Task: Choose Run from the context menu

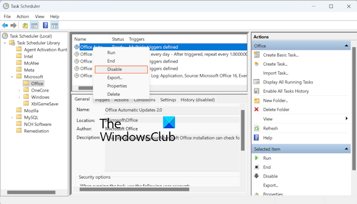Action: click(x=121, y=52)
